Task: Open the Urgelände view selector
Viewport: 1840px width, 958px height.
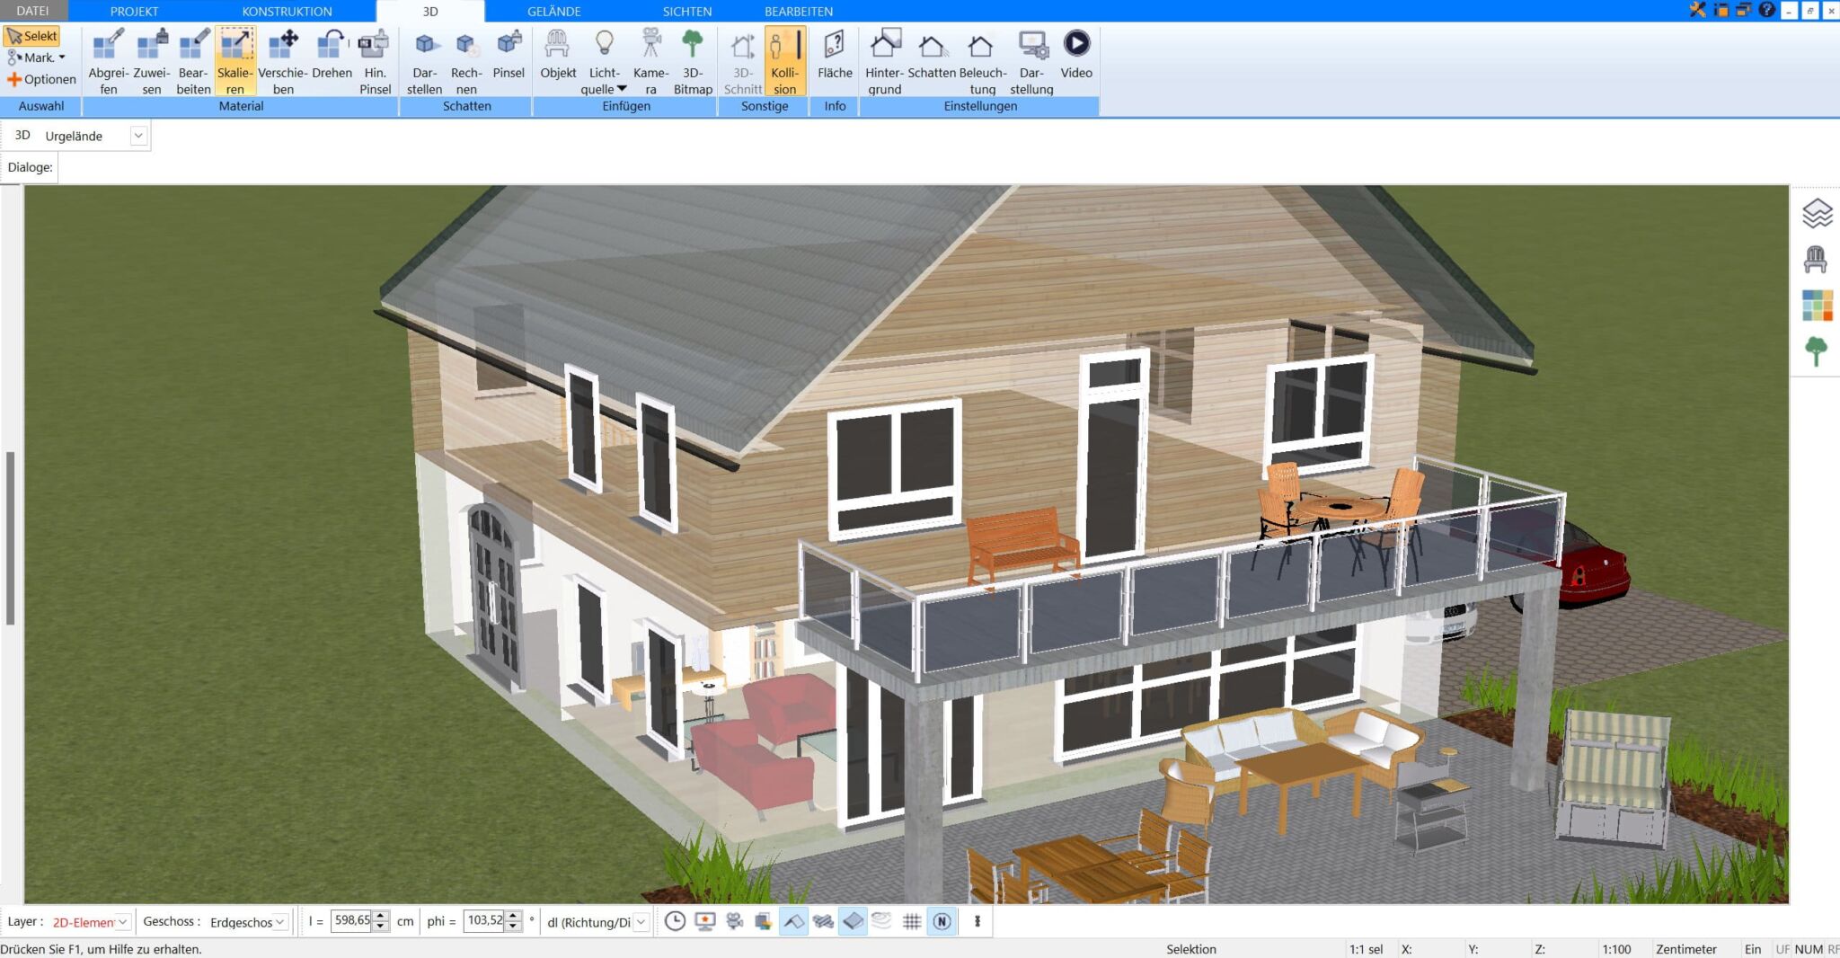Action: click(138, 135)
